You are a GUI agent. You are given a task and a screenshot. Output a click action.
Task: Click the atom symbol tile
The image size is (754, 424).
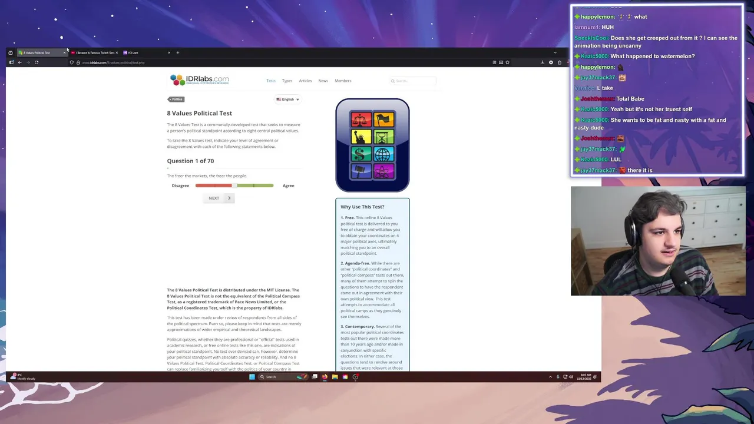383,171
